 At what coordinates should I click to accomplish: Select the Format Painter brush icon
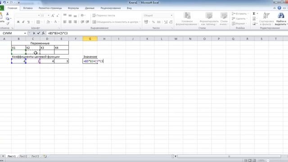8,23
